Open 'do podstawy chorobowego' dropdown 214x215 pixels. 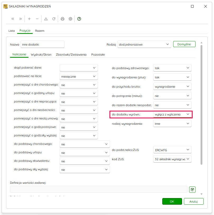tap(85, 144)
